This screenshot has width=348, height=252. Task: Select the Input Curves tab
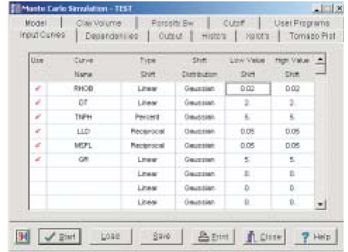[42, 35]
